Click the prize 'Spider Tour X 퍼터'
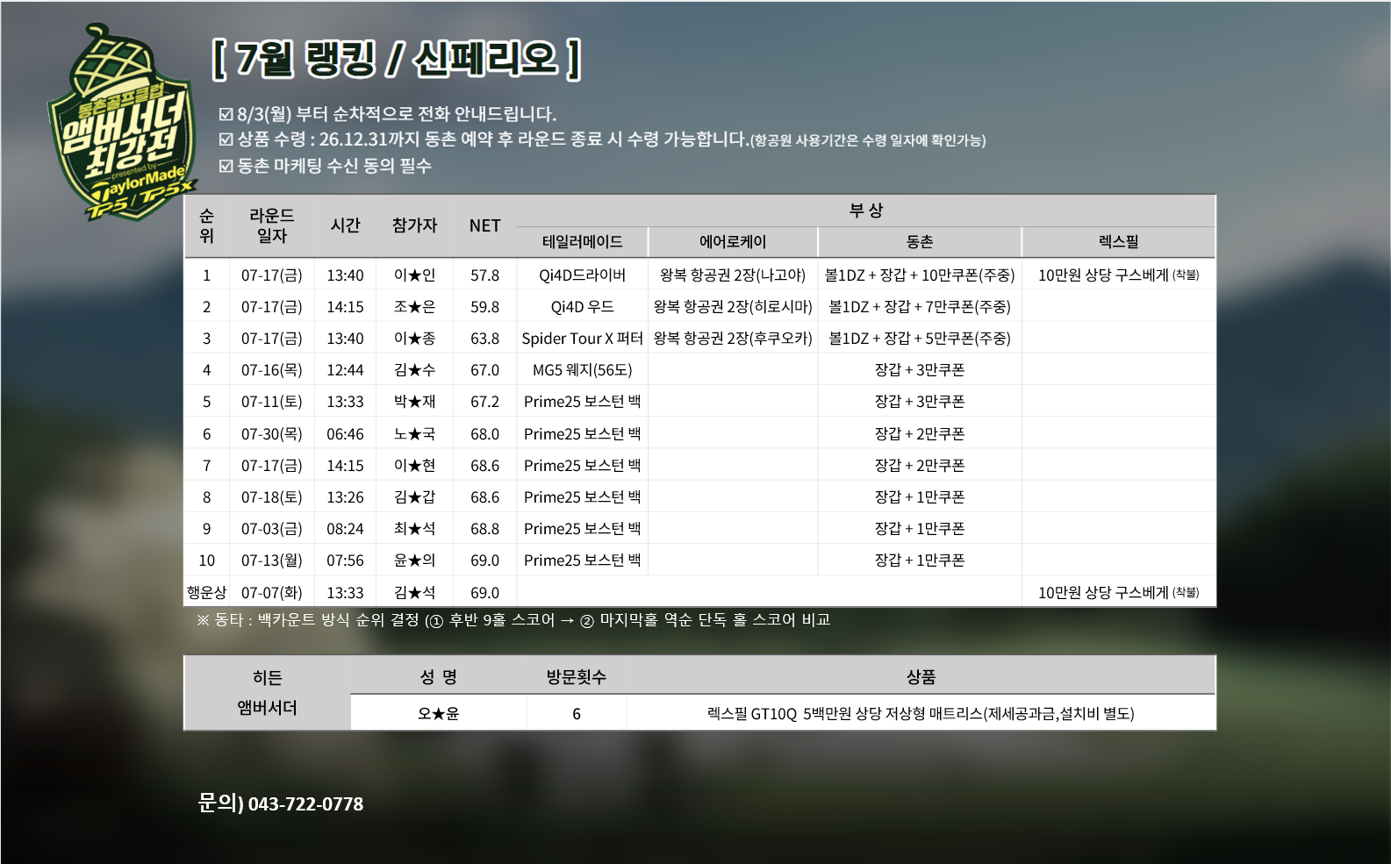Viewport: 1391px width, 864px height. [583, 339]
